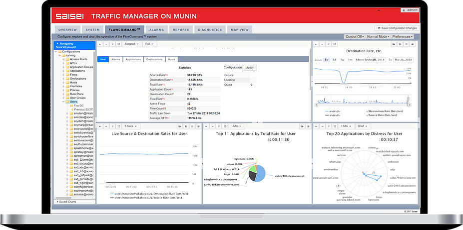Go back in the User statistics panel toolbar
Viewport: 463px width, 230px height.
tap(101, 44)
